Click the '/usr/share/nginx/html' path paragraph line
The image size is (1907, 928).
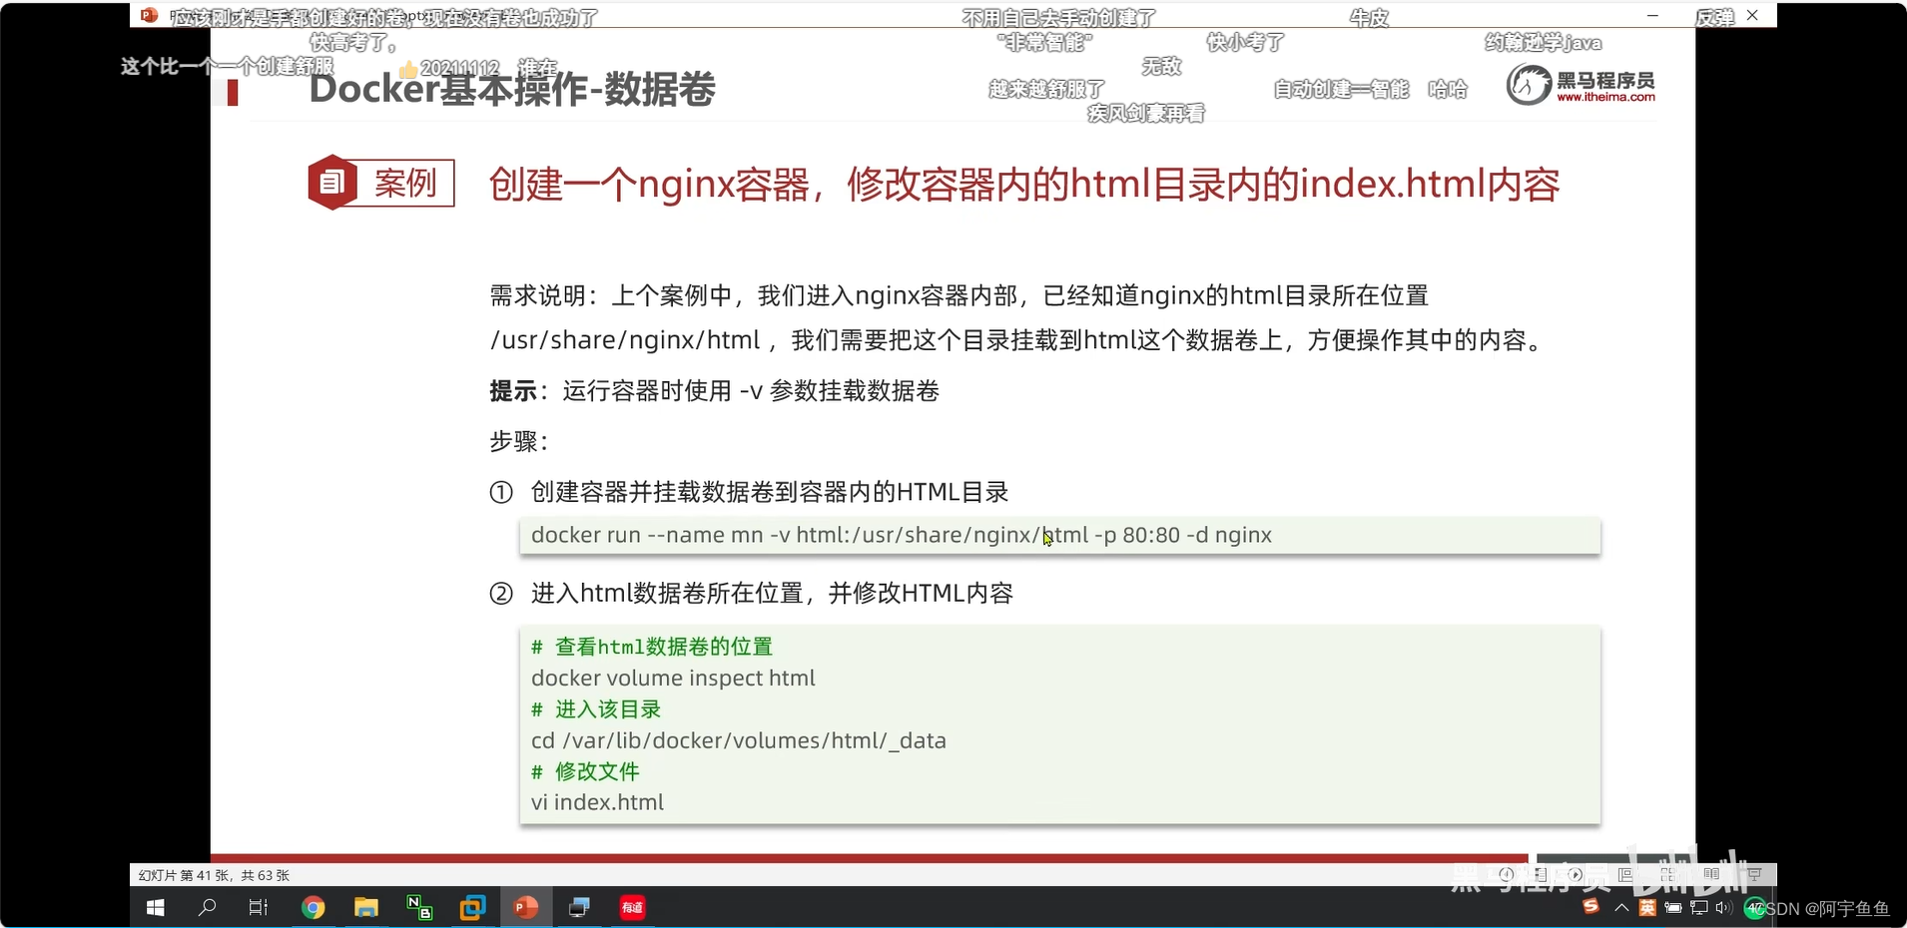[x=1018, y=340]
